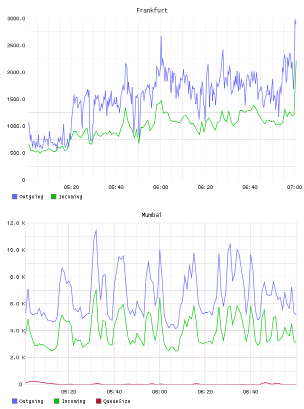Click the Outgoing legend label in Frankfurt chart

(31, 196)
